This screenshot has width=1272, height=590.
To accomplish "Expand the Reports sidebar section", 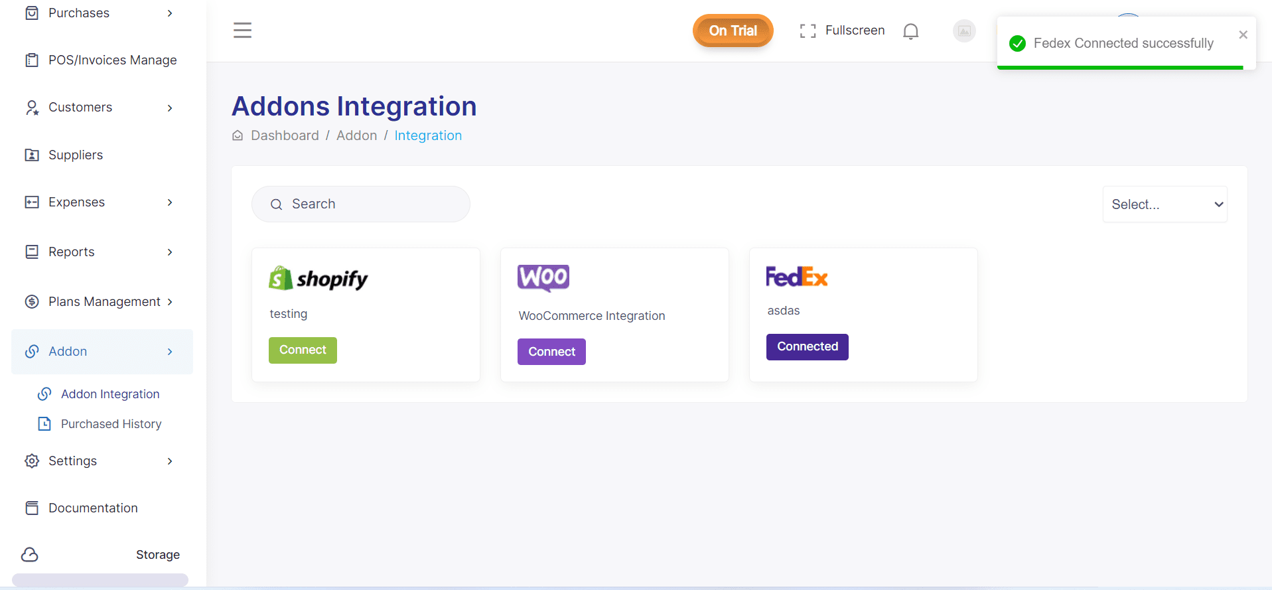I will (x=102, y=252).
